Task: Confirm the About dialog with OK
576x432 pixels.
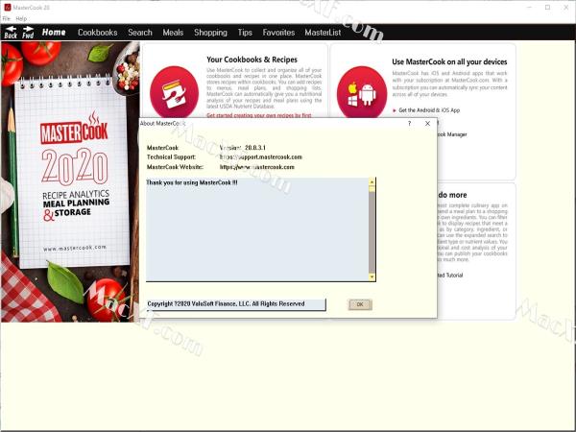Action: [360, 304]
